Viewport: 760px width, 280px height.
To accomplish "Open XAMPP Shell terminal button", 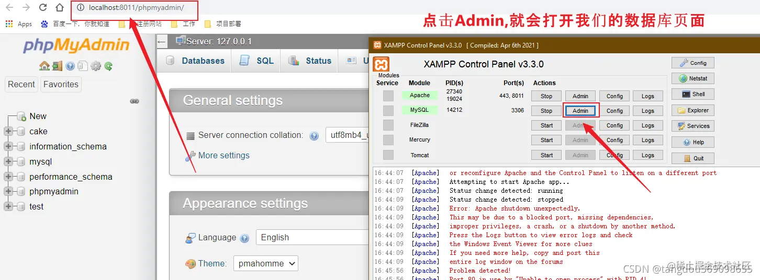I will pos(693,94).
